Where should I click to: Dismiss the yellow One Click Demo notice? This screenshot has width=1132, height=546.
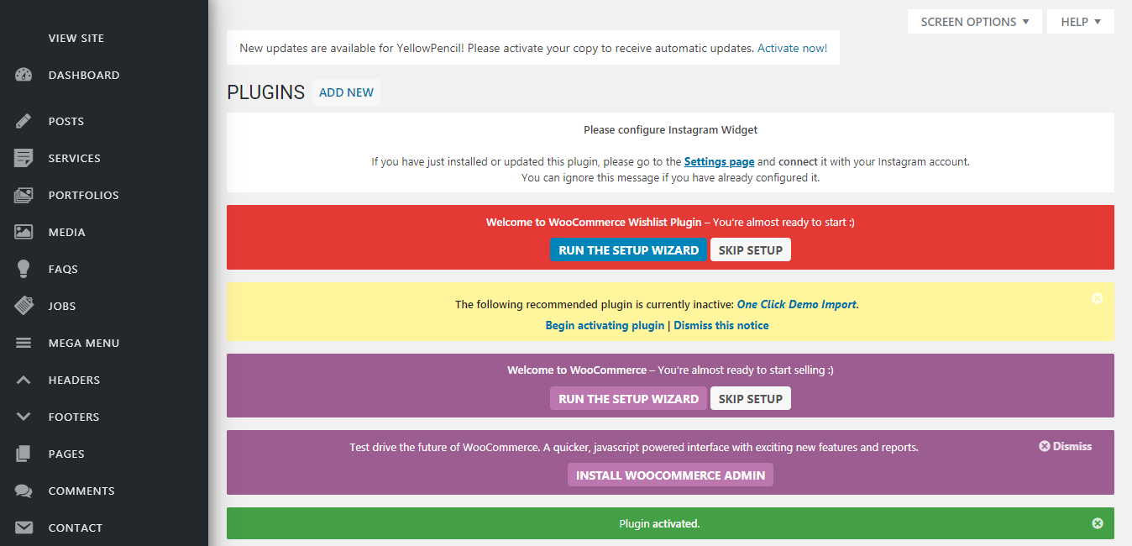(1097, 298)
